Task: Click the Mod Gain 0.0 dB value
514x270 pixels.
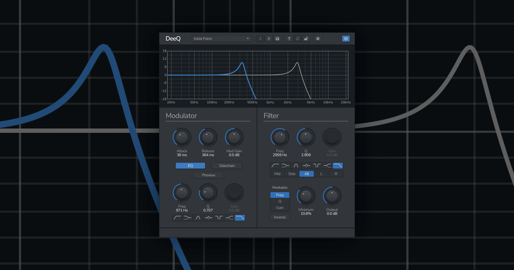Action: point(234,155)
